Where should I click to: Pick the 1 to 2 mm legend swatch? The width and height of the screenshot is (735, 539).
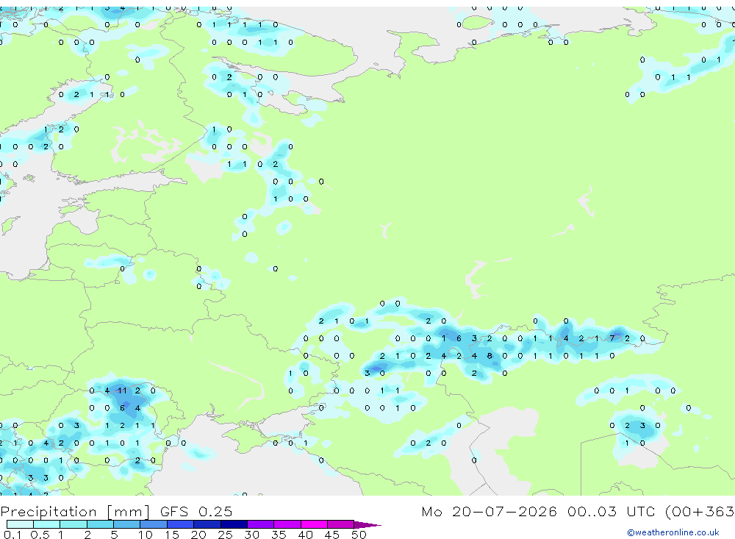click(x=73, y=524)
